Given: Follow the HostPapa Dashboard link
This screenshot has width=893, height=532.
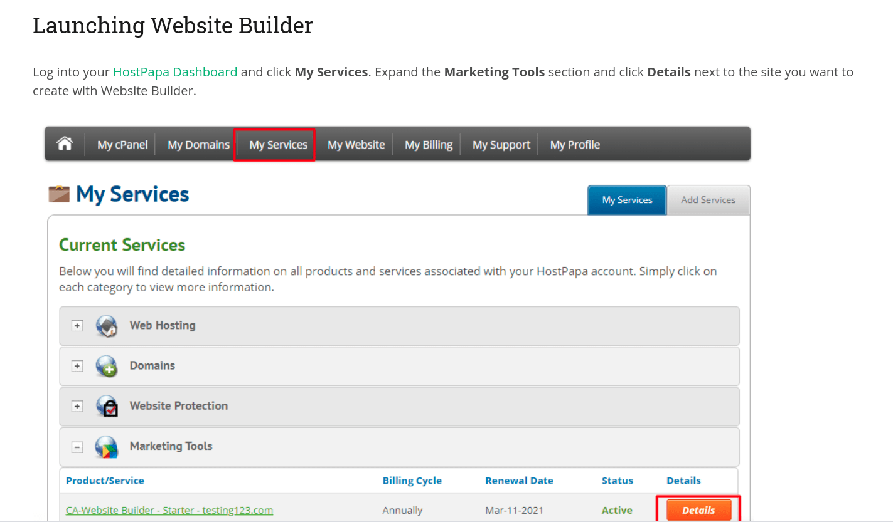Looking at the screenshot, I should 175,72.
